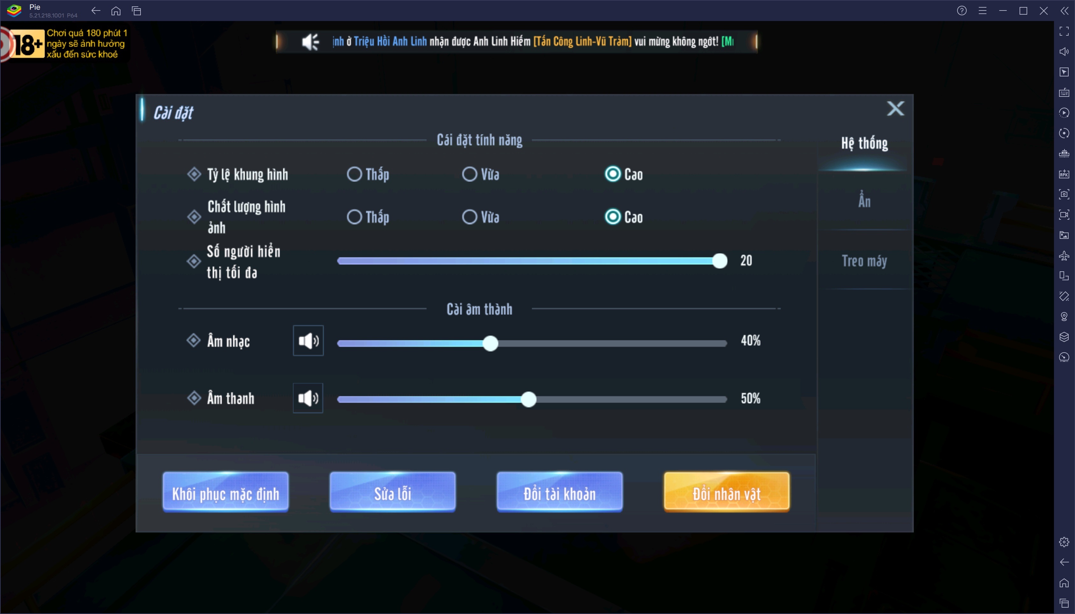Open Đổi tài khoản menu

point(559,494)
